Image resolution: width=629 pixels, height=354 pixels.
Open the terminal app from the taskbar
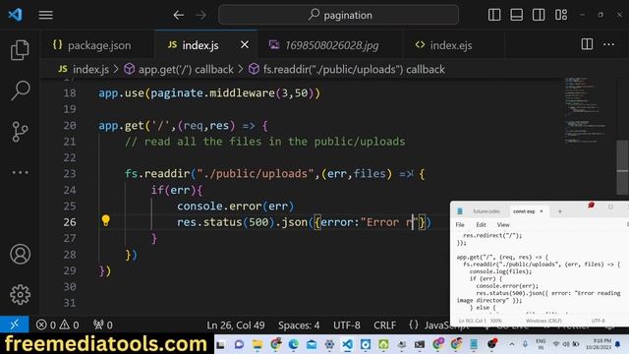420,344
